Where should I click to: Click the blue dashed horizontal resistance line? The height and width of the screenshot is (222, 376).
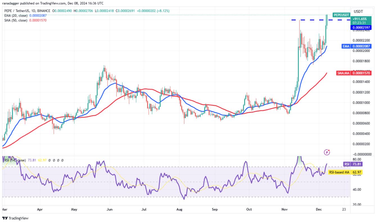[321, 20]
